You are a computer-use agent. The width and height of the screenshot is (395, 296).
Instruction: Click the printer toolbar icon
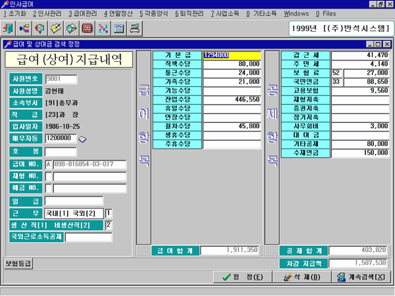(x=134, y=29)
